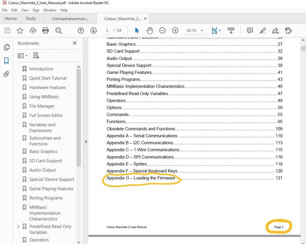This screenshot has height=244, width=306.
Task: Go to previous page arrow
Action: 80,30
